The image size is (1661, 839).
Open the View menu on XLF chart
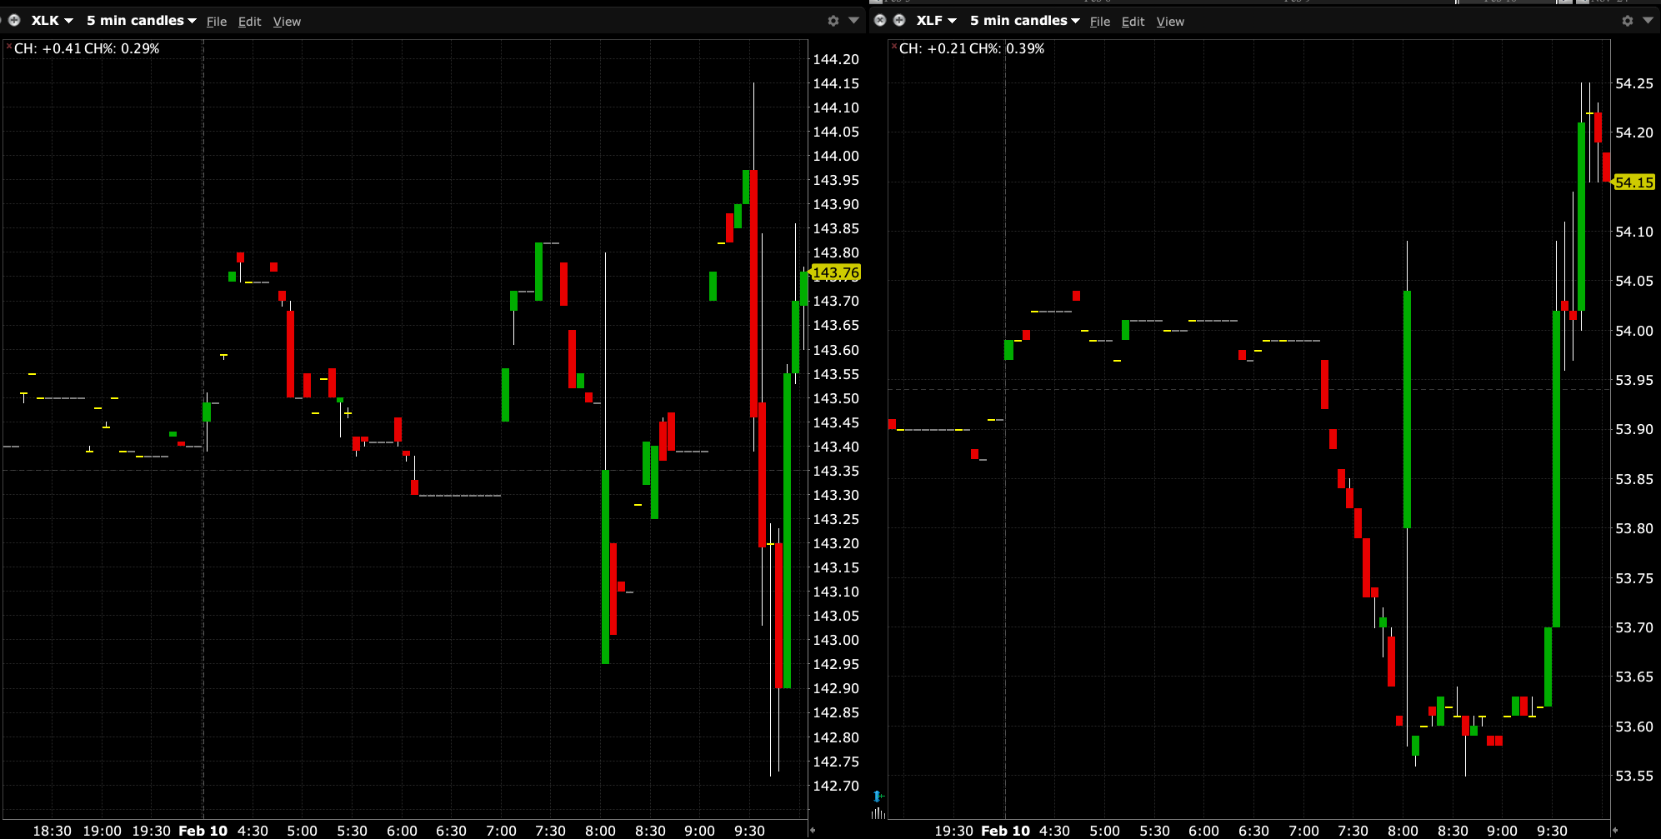click(1170, 22)
